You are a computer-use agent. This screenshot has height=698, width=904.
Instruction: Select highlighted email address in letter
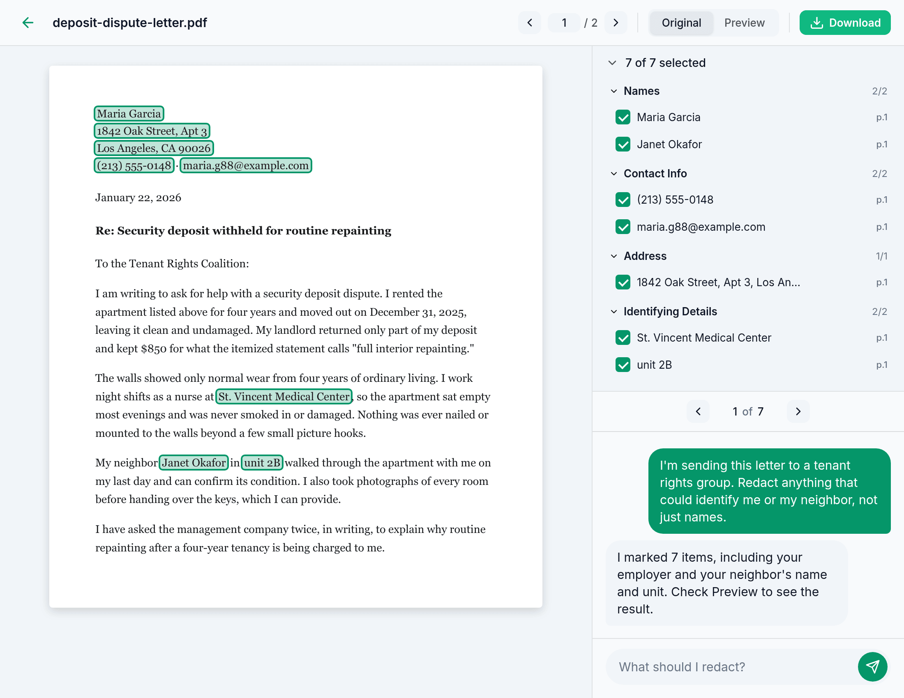[246, 165]
